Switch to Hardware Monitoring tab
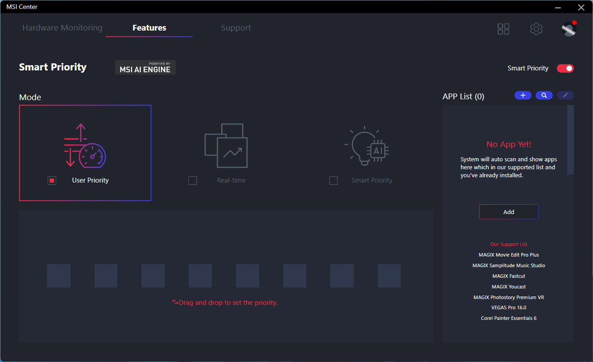This screenshot has width=593, height=362. tap(62, 28)
